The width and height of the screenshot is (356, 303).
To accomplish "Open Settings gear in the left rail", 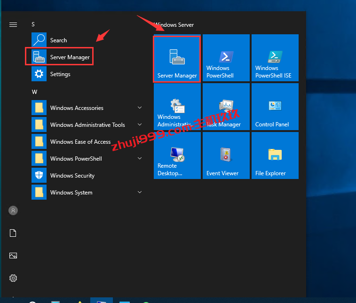I will pos(13,278).
